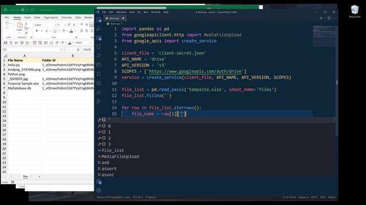The image size is (366, 205).
Task: Run Python file with the play icon
Action: pyautogui.click(x=321, y=18)
